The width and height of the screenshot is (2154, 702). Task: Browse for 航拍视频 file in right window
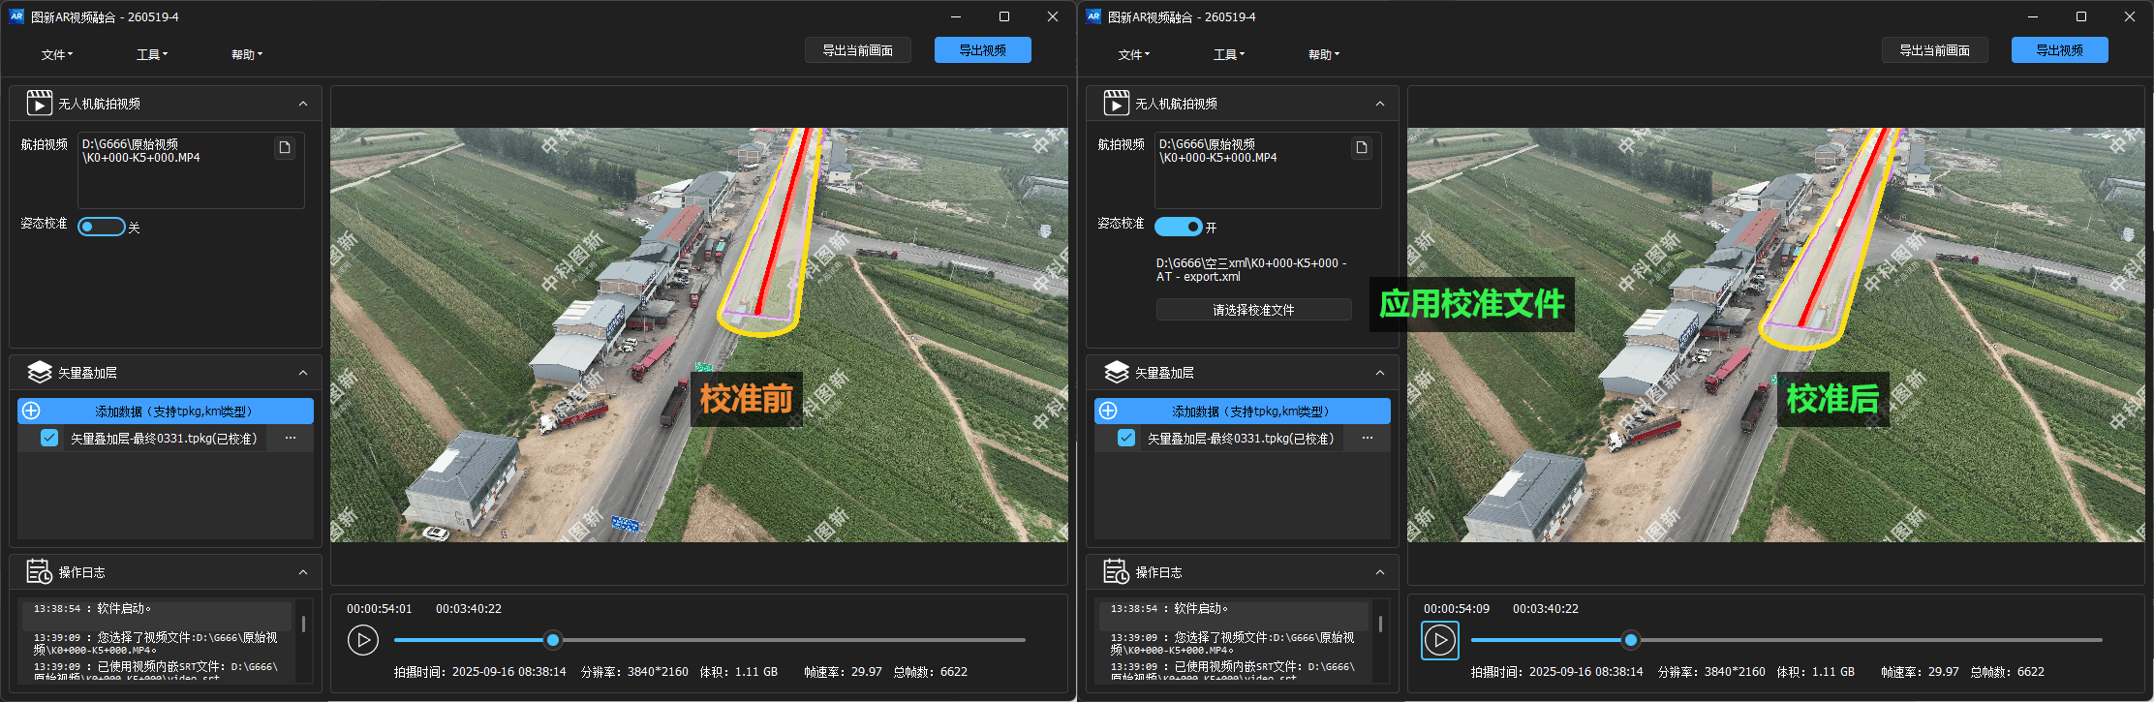(x=1362, y=148)
